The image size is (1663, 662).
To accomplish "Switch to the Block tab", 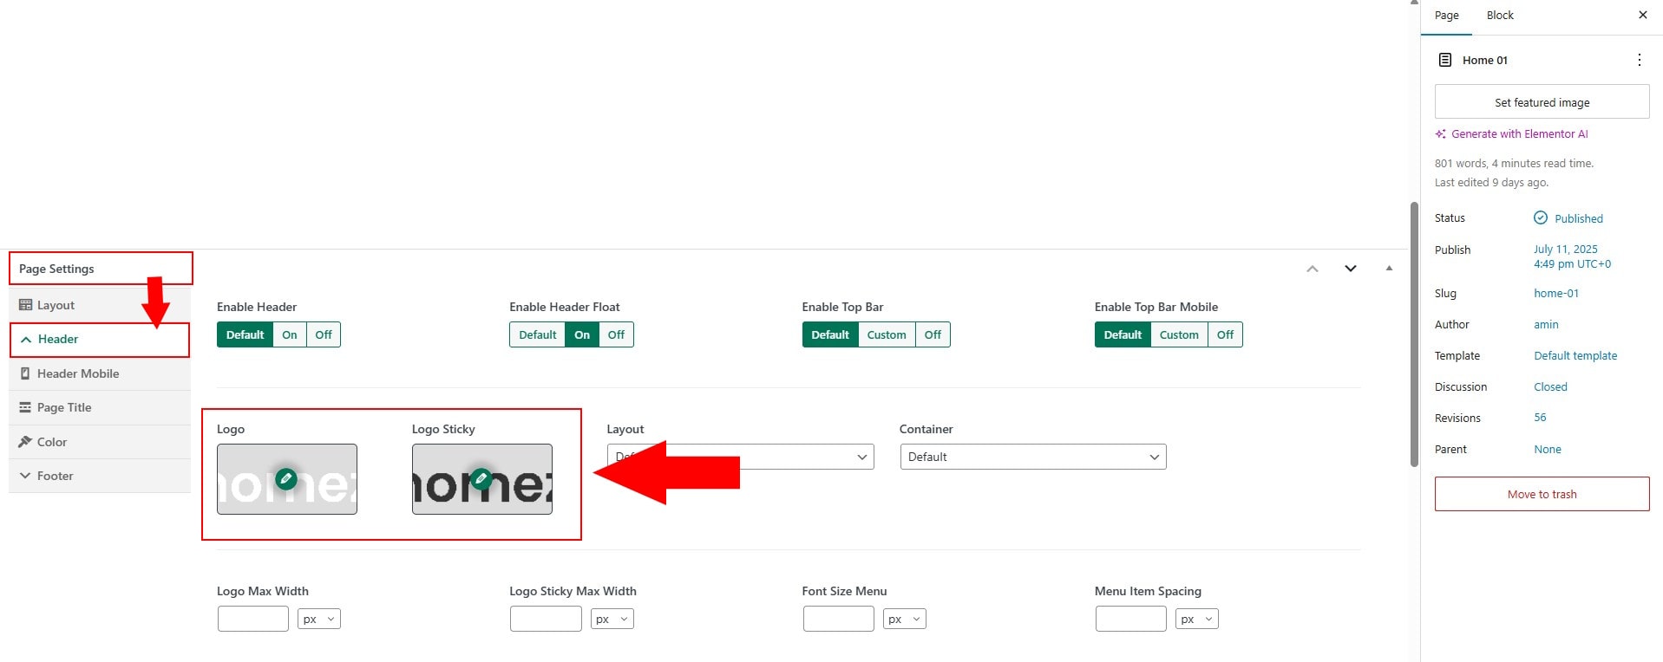I will 1499,16.
